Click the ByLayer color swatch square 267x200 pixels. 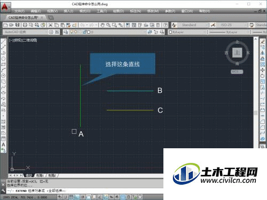point(170,32)
